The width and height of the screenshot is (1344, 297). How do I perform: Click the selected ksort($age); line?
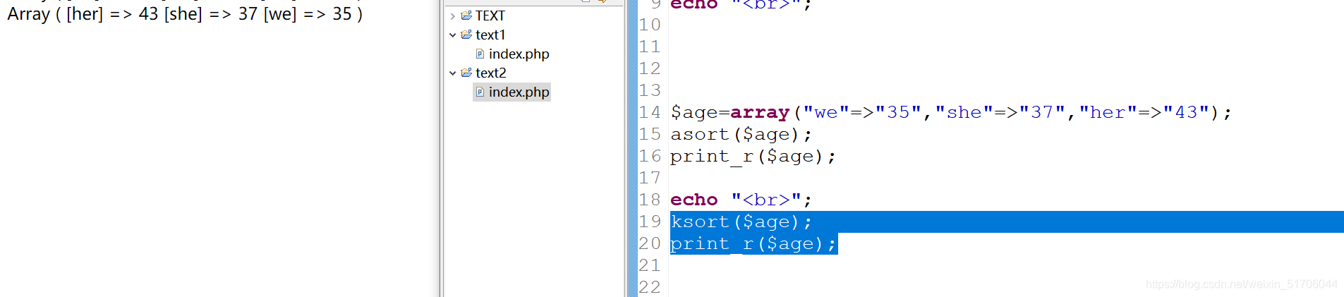pyautogui.click(x=741, y=222)
